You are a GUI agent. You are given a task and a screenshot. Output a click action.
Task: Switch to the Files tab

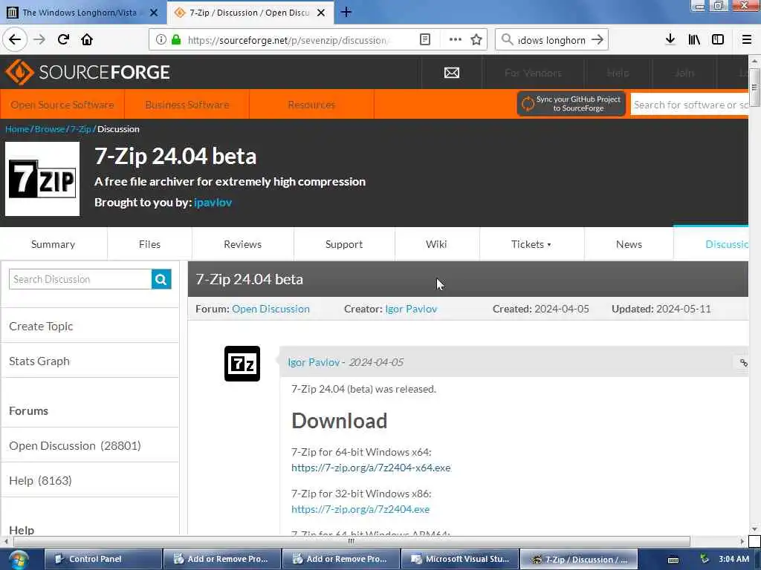coord(149,244)
